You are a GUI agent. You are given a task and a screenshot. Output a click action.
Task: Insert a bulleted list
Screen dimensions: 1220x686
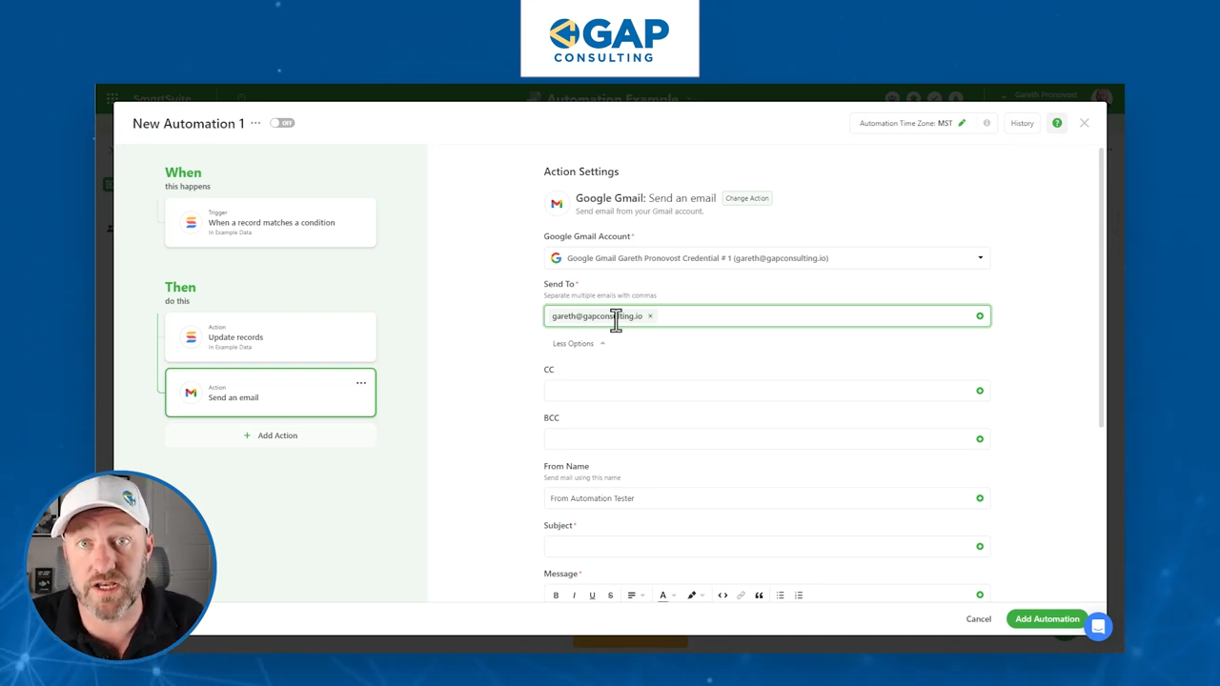pyautogui.click(x=781, y=595)
